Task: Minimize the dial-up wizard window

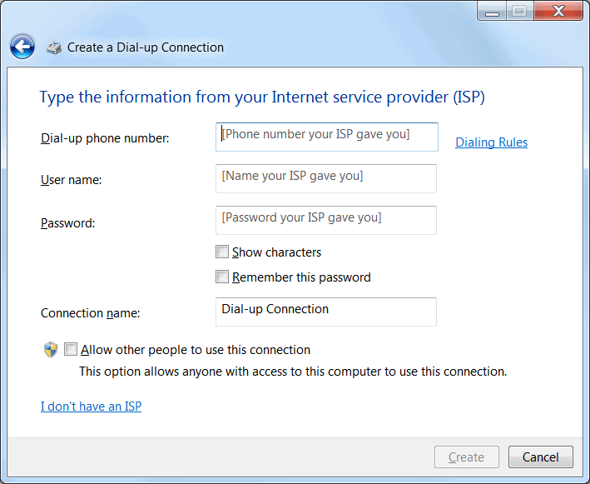Action: [492, 12]
